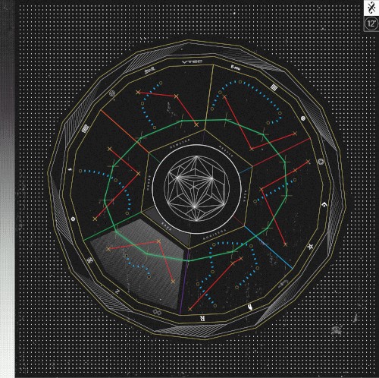Click the upside-down R symbol at the ring bottom
Viewport: 379px width, 378px height.
202,318
